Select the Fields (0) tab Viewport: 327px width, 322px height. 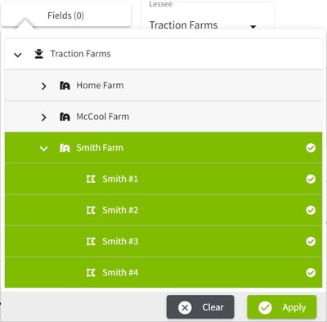click(x=65, y=16)
